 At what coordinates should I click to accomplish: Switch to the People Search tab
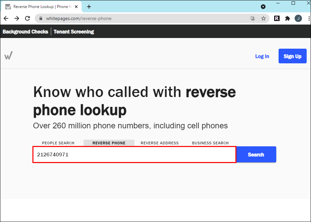click(x=58, y=143)
